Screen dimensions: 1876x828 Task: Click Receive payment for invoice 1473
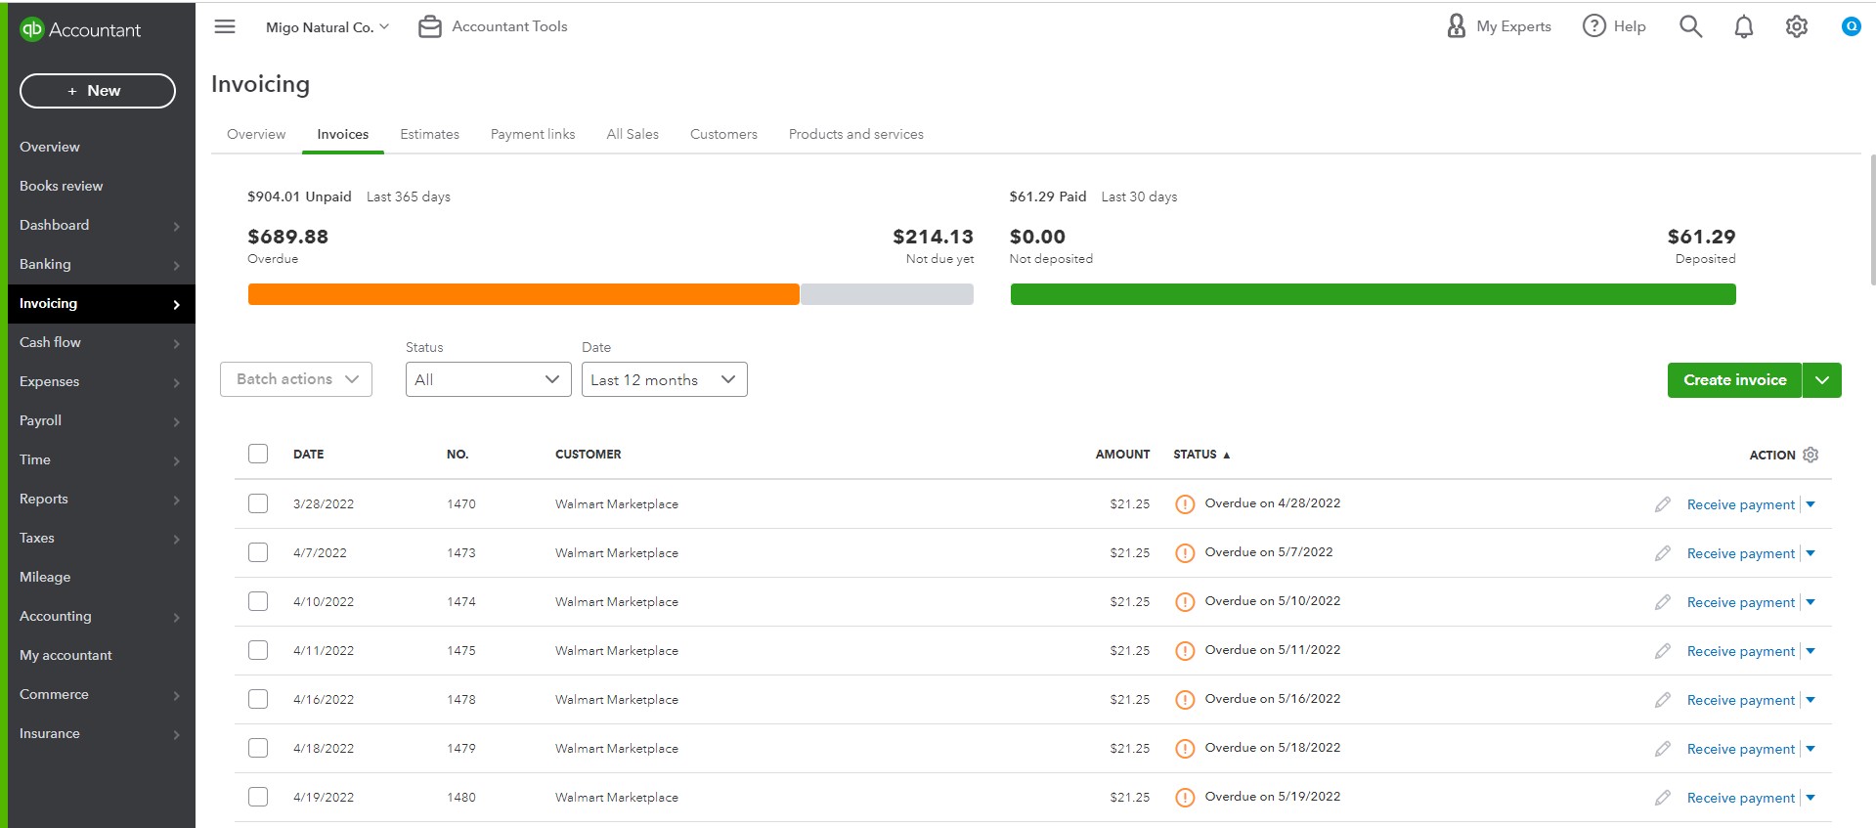tap(1740, 553)
